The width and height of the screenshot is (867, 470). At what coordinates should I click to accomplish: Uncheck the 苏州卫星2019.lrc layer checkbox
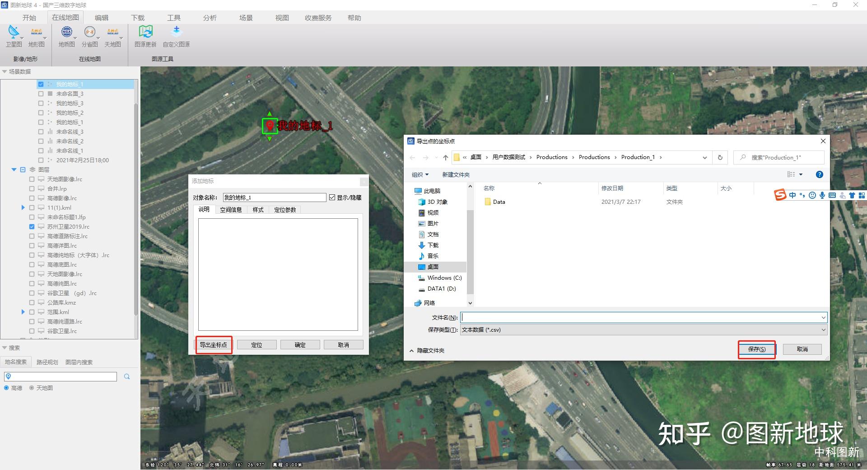32,226
